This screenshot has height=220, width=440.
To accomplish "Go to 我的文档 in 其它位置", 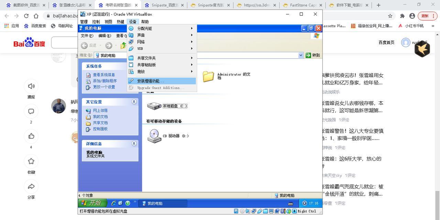I will click(x=100, y=117).
